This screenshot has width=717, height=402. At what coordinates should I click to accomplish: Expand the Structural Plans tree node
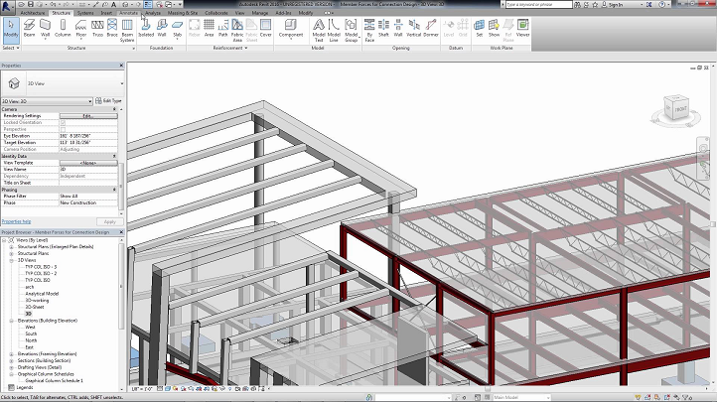coord(11,253)
